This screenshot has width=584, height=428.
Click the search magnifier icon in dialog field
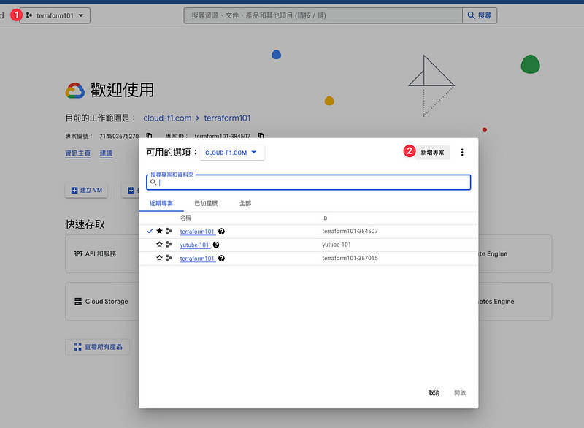tap(153, 182)
